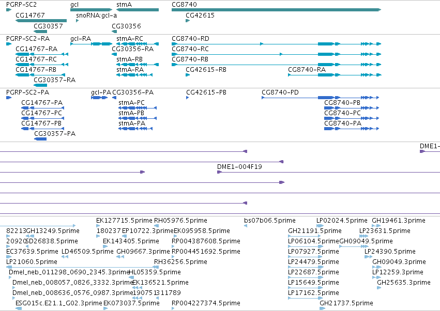Click the stmA-PA label
Viewport: 440px width, 311px height.
click(x=132, y=123)
